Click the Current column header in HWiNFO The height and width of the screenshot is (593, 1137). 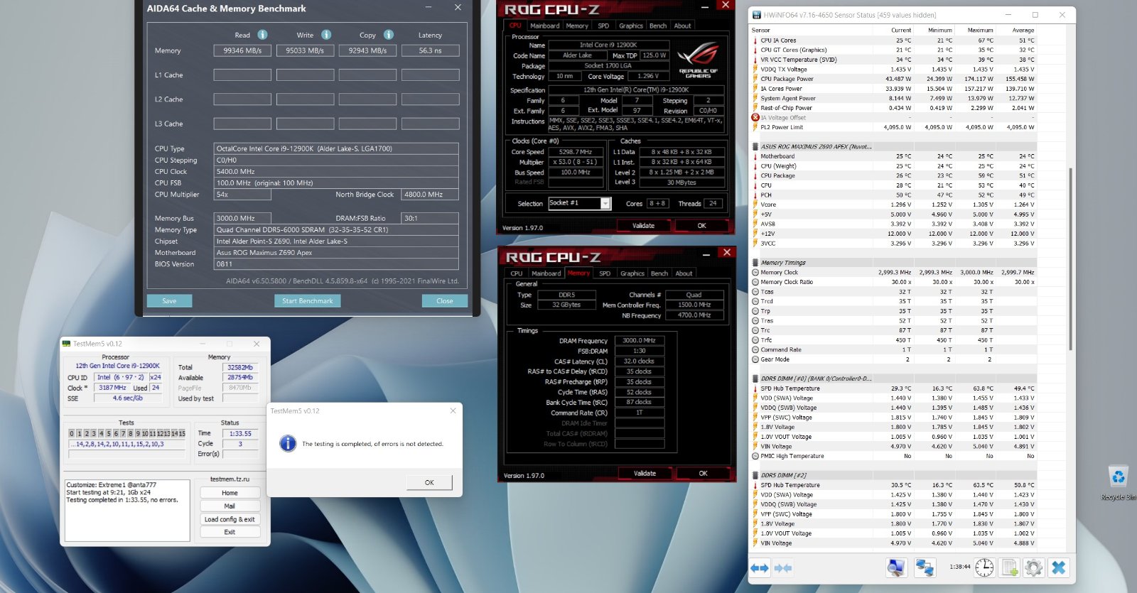901,31
